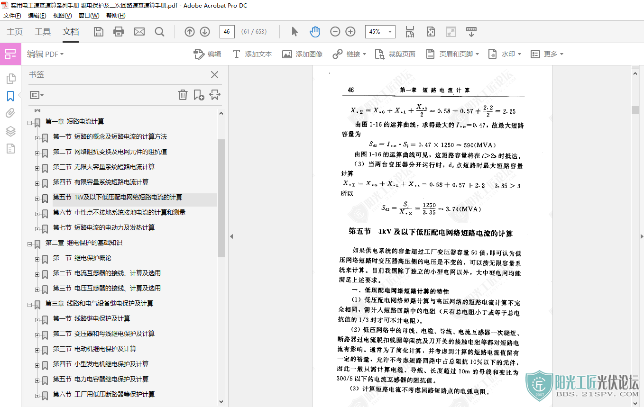Collapse the 第二章 继电保护的基础知识 bookmark

[x=29, y=244]
